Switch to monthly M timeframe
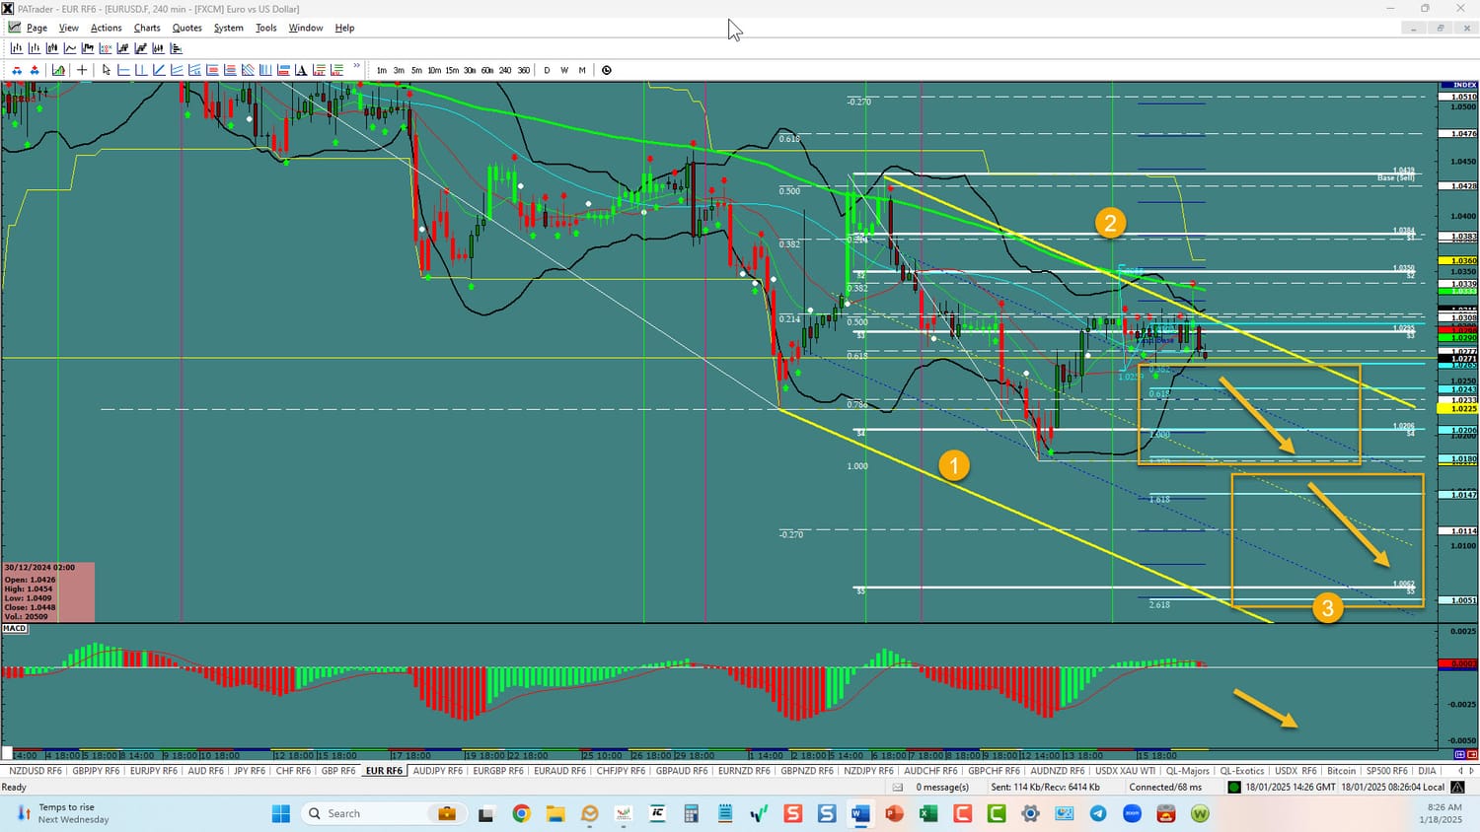Image resolution: width=1480 pixels, height=832 pixels. (x=582, y=70)
